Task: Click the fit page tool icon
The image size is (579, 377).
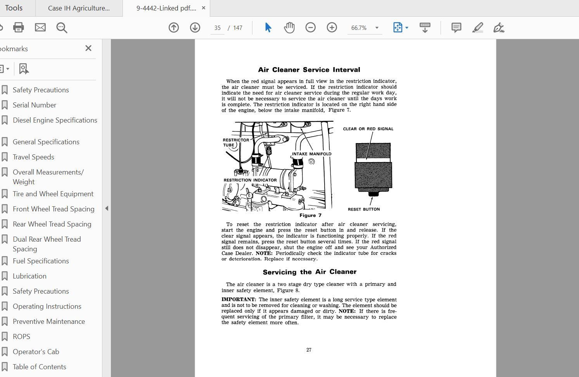Action: [x=398, y=28]
